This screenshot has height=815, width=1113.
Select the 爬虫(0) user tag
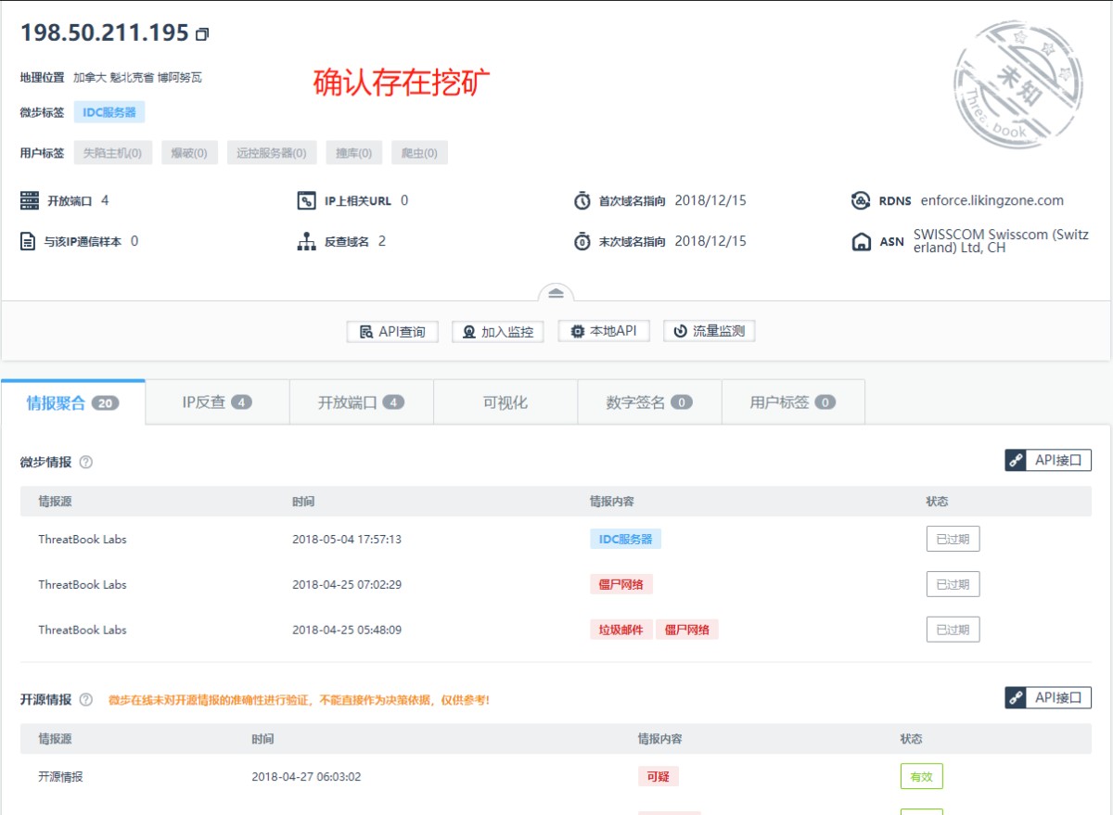[419, 153]
